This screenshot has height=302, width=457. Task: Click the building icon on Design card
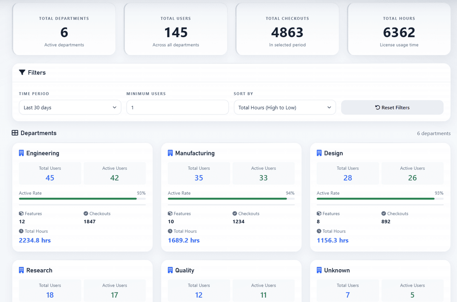point(319,153)
